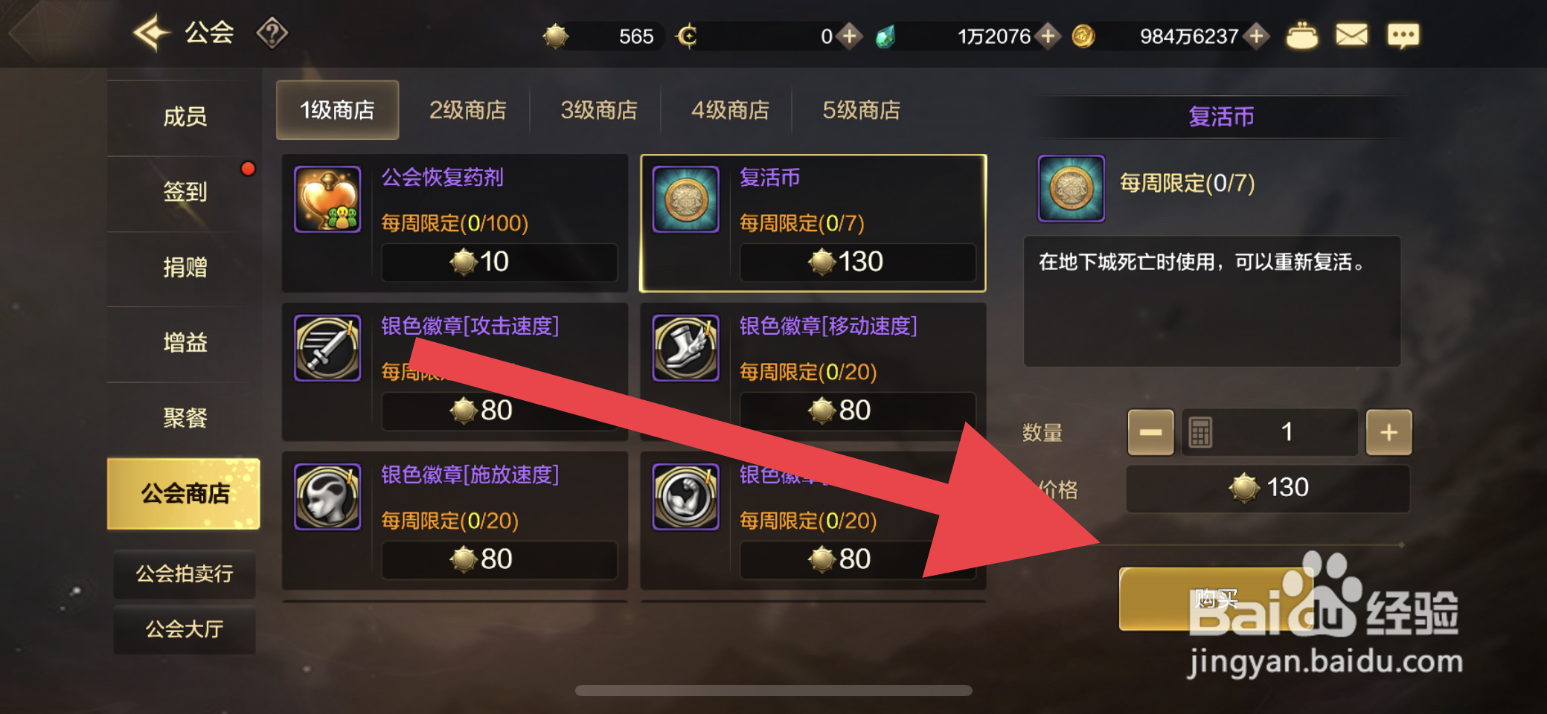
Task: Select the 银色徽章[移动速度] boot badge
Action: (813, 372)
